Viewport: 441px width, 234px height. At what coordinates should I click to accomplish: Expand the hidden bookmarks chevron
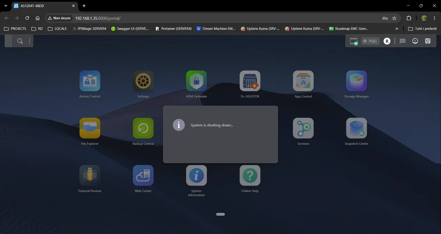click(x=397, y=29)
